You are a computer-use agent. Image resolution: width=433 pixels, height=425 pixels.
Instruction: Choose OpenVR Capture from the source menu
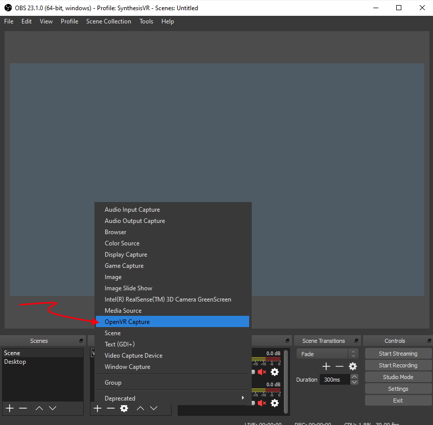[x=173, y=322]
